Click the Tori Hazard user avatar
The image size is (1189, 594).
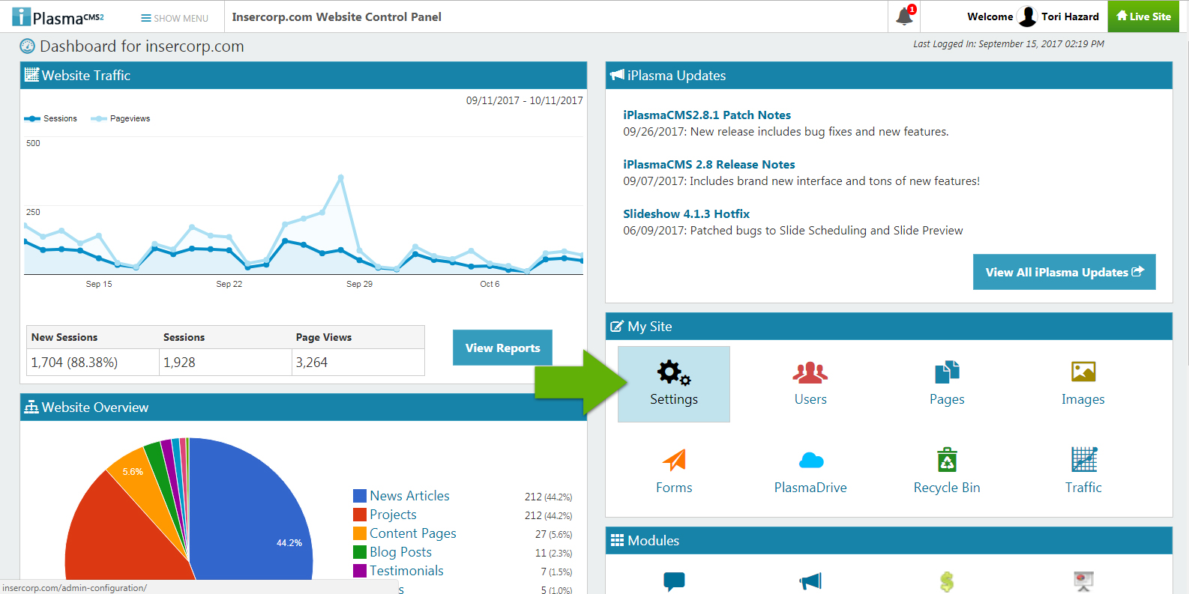click(x=1027, y=16)
